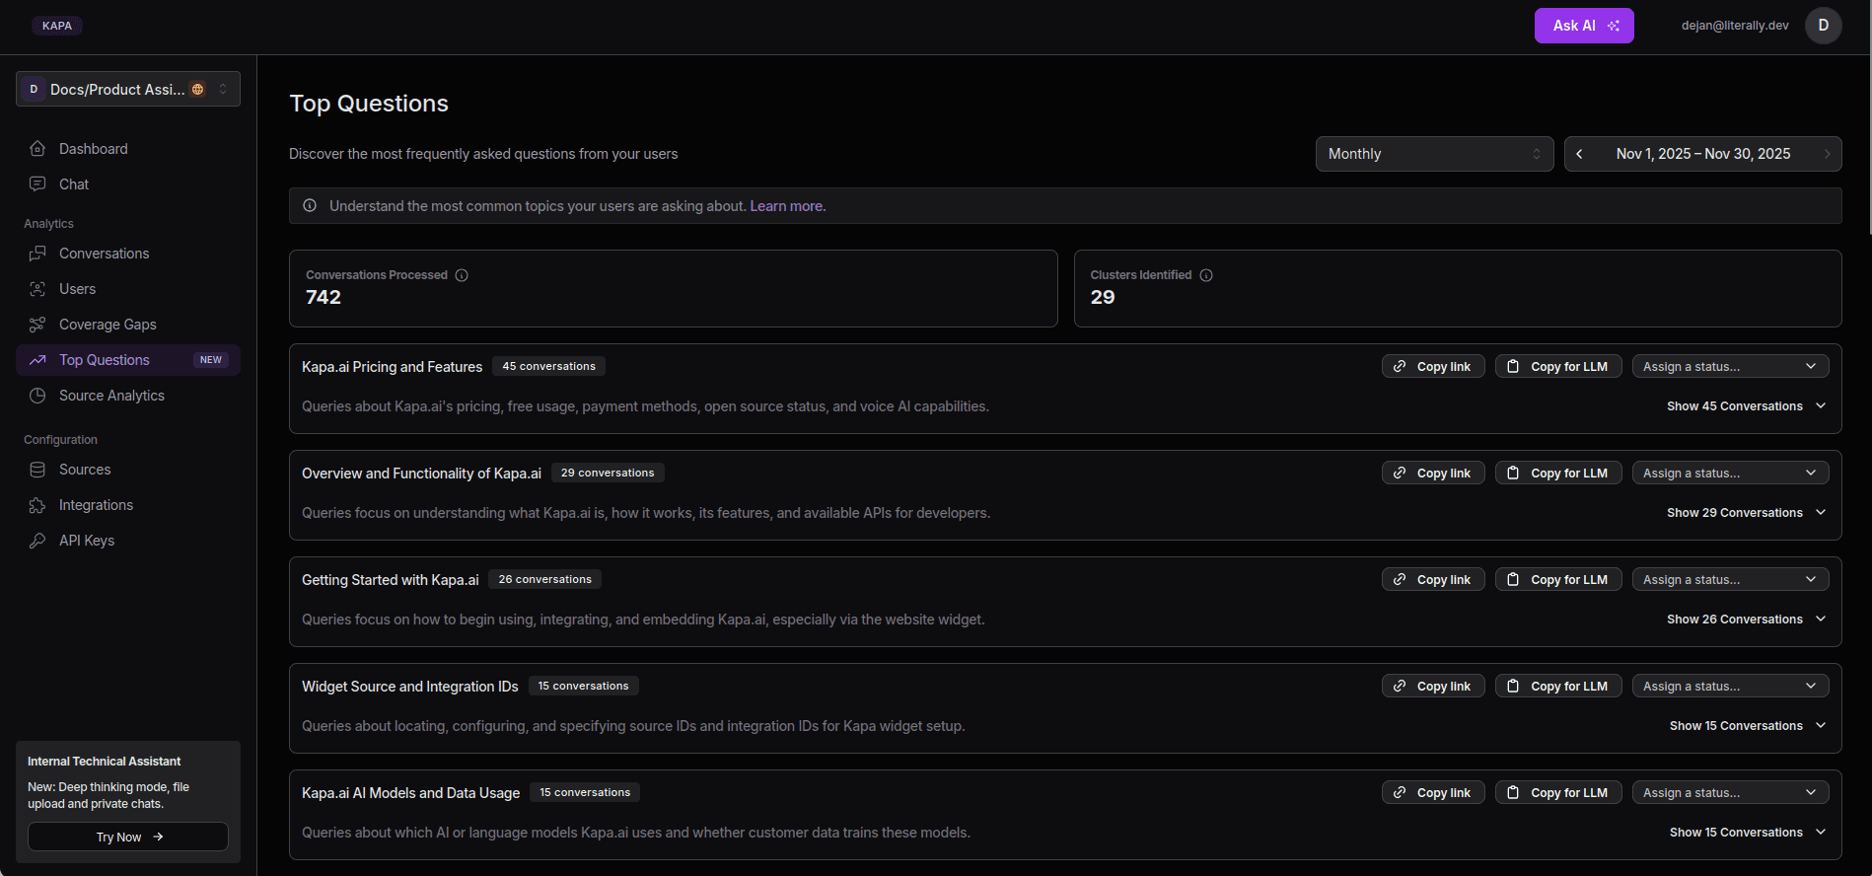Open Assign a status for Kapa.ai AI Models

click(1730, 792)
